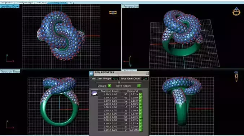Click the Gem Reporter panel title icon

click(x=91, y=73)
